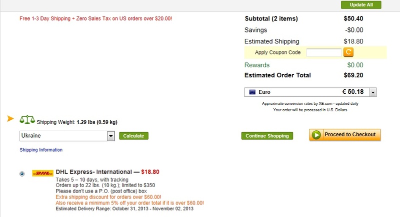Click the Update All button
The width and height of the screenshot is (400, 217).
click(361, 5)
